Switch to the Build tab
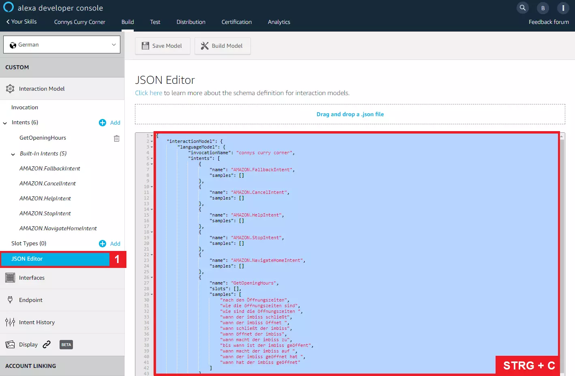Image resolution: width=575 pixels, height=376 pixels. click(128, 22)
